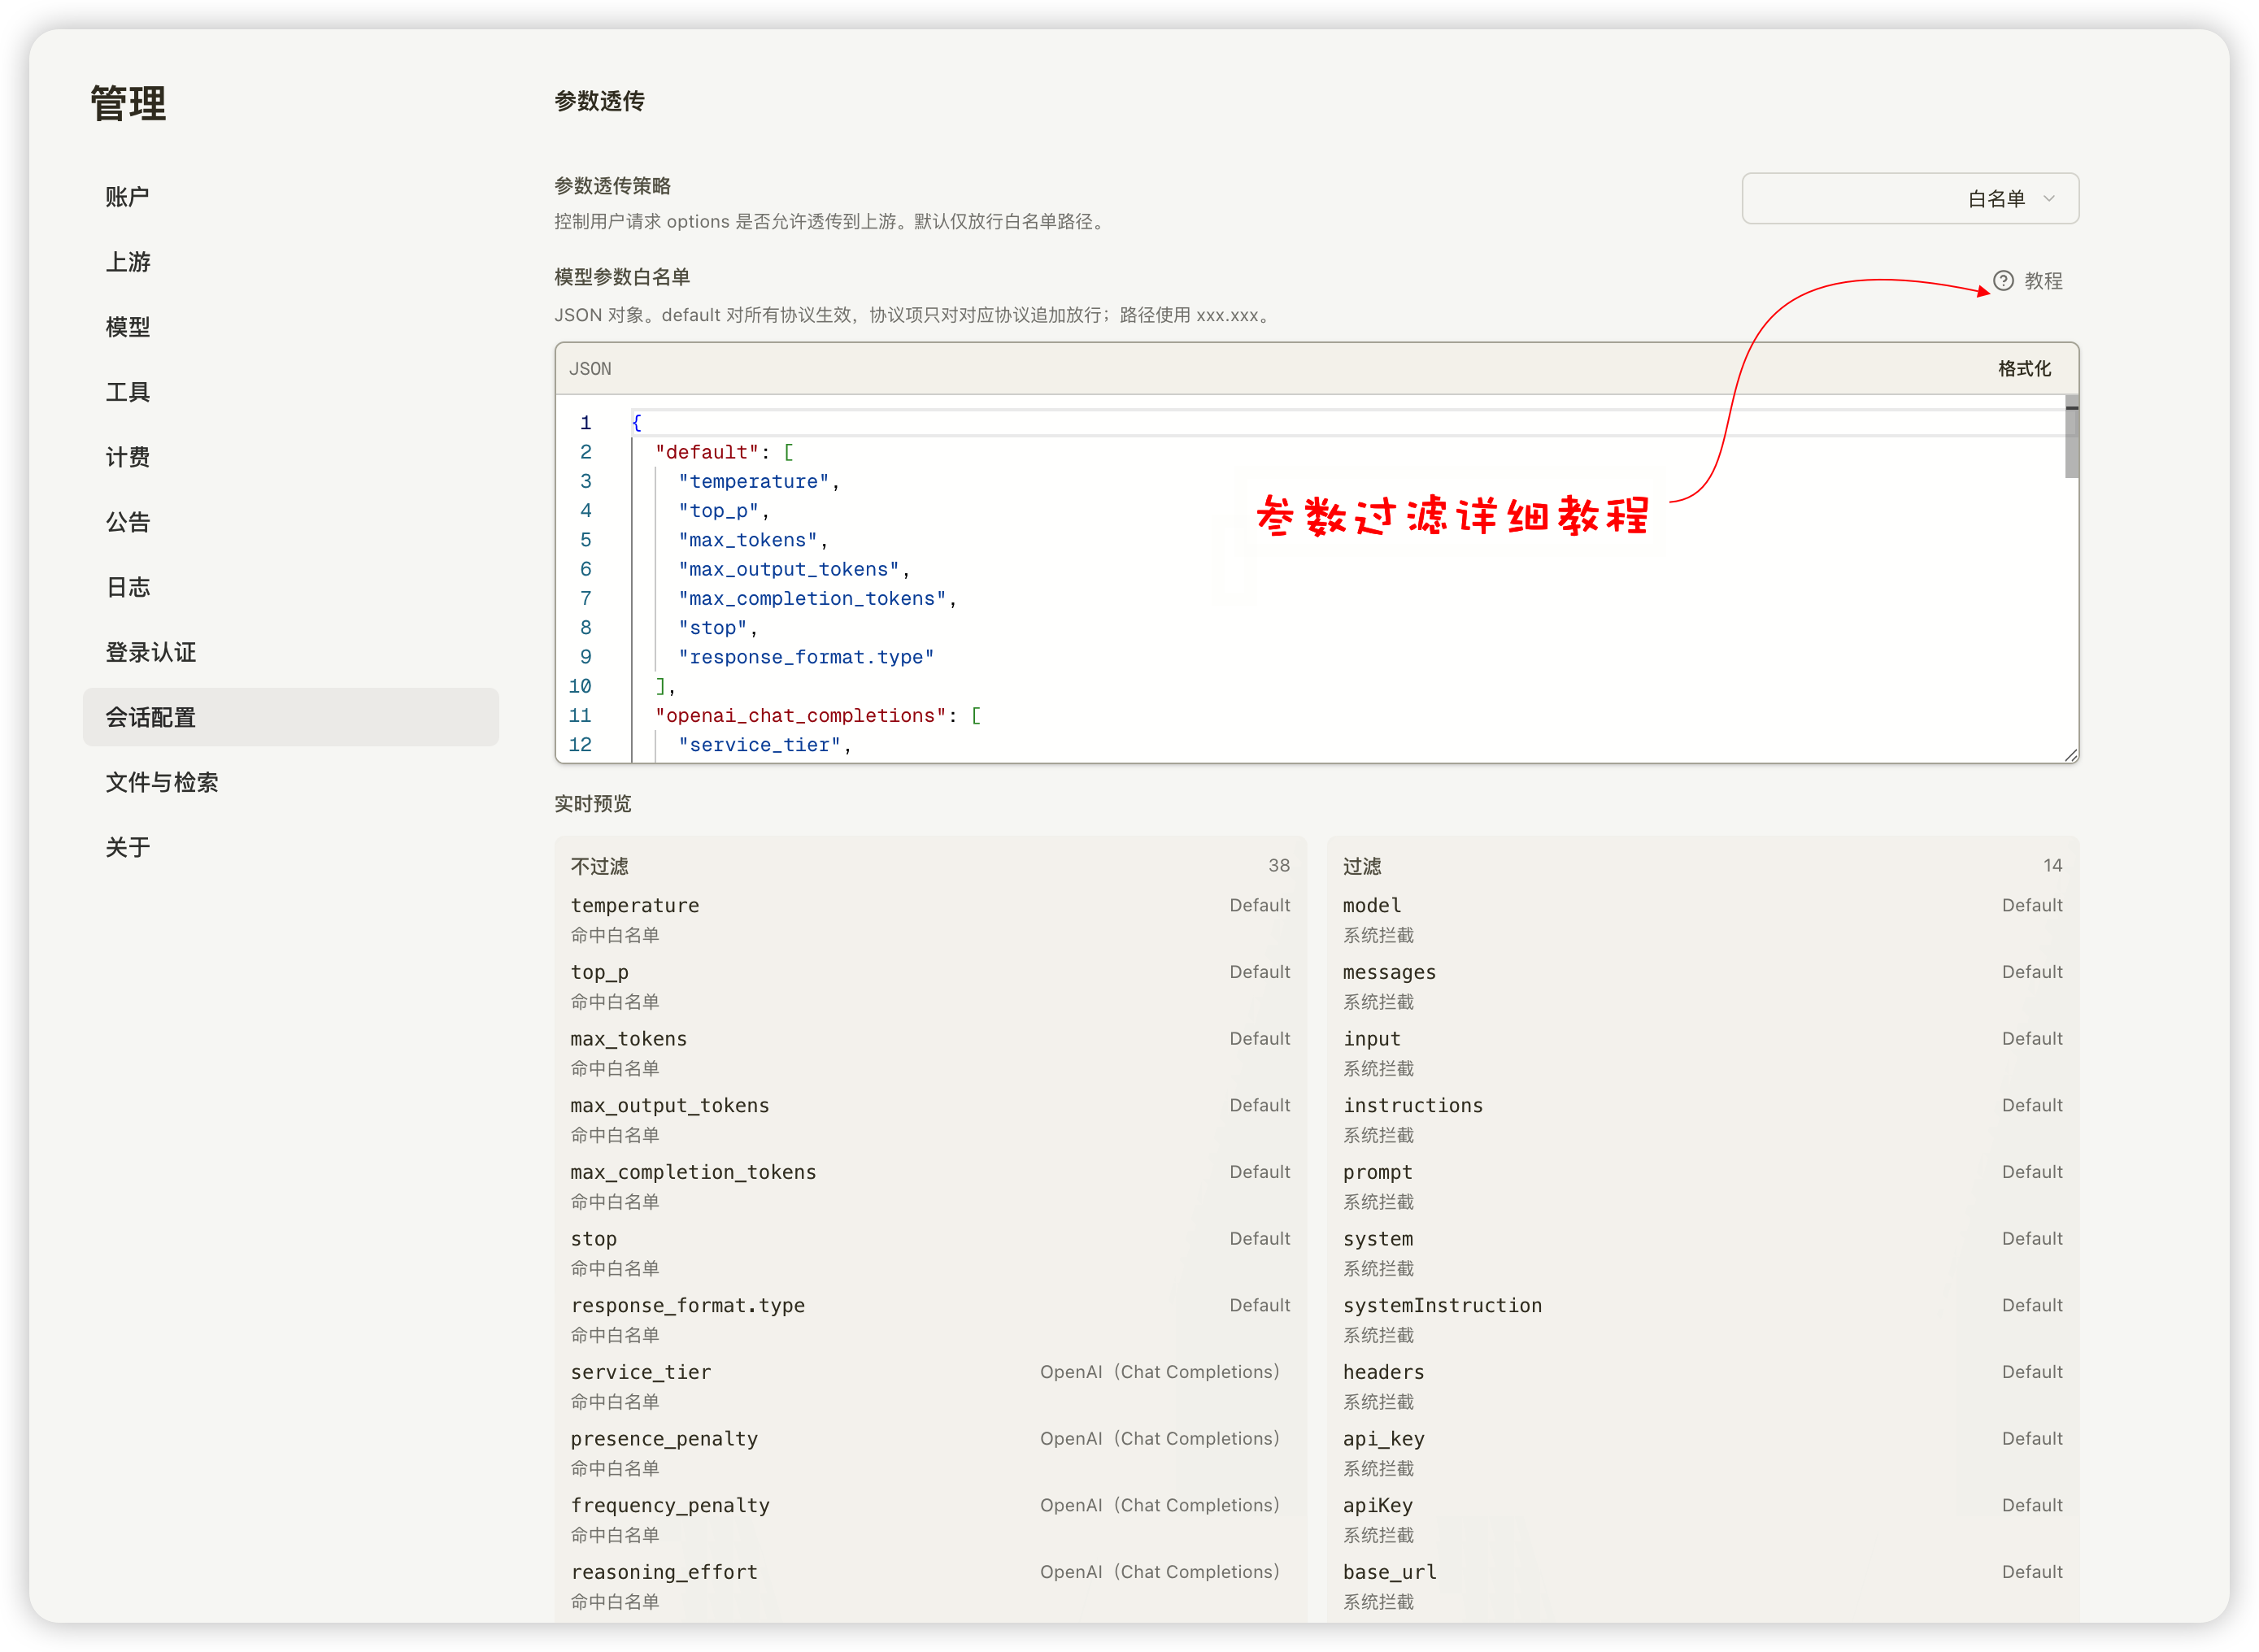
Task: Click the chevron arrow in the 白名单 selector
Action: (x=2049, y=199)
